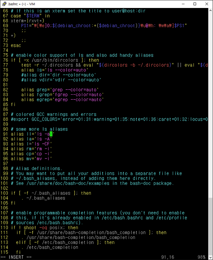Click '.bashrc + (~) - VIM' window title
The width and height of the screenshot is (213, 260).
(21, 4)
